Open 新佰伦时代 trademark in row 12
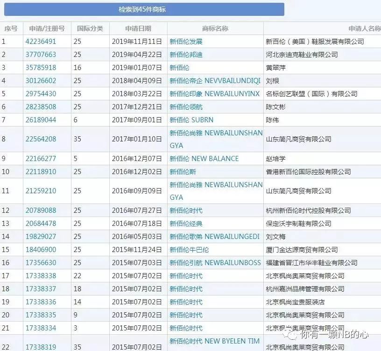 coord(186,211)
